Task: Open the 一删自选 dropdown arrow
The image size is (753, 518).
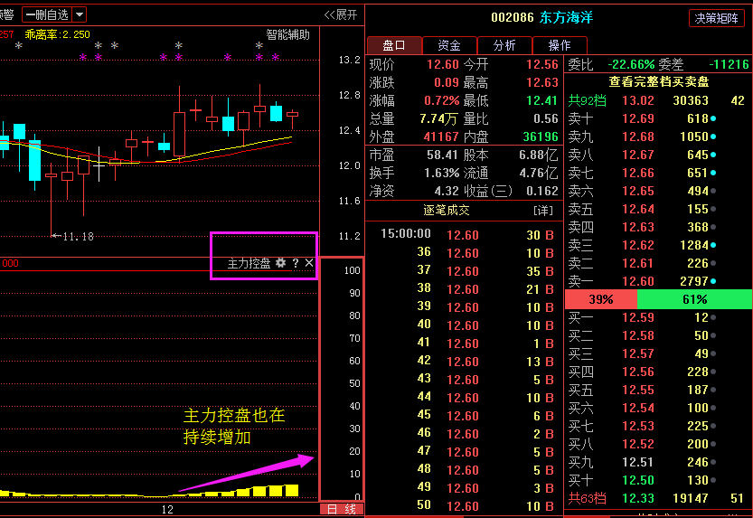Action: click(80, 14)
